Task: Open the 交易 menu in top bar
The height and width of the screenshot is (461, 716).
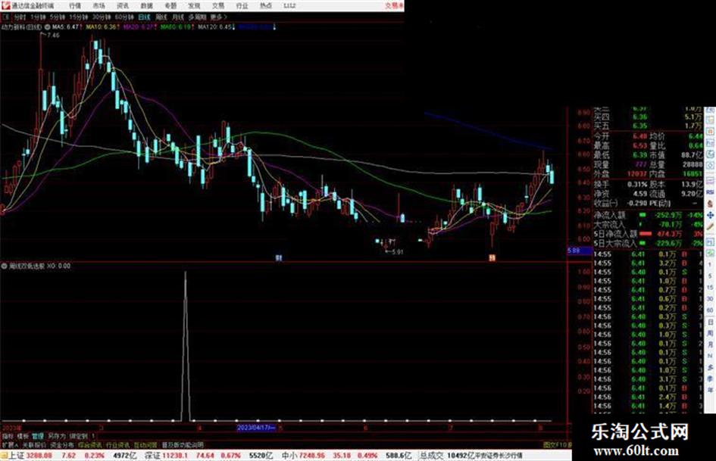Action: click(x=217, y=6)
